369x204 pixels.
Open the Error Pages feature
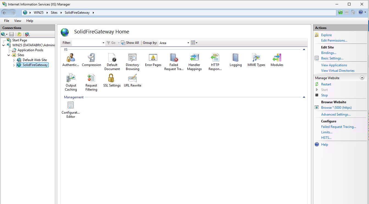153,60
